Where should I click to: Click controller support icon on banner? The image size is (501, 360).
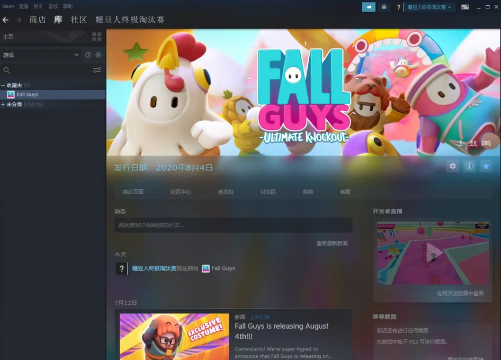486,143
